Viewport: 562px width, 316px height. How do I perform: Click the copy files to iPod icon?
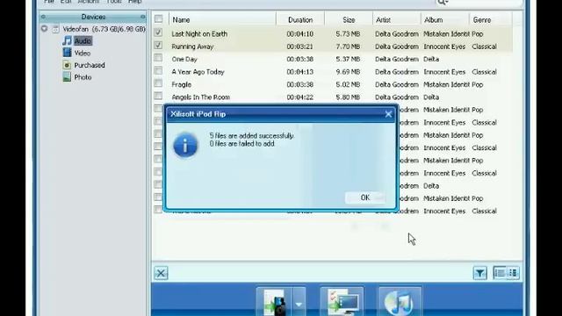pyautogui.click(x=275, y=302)
